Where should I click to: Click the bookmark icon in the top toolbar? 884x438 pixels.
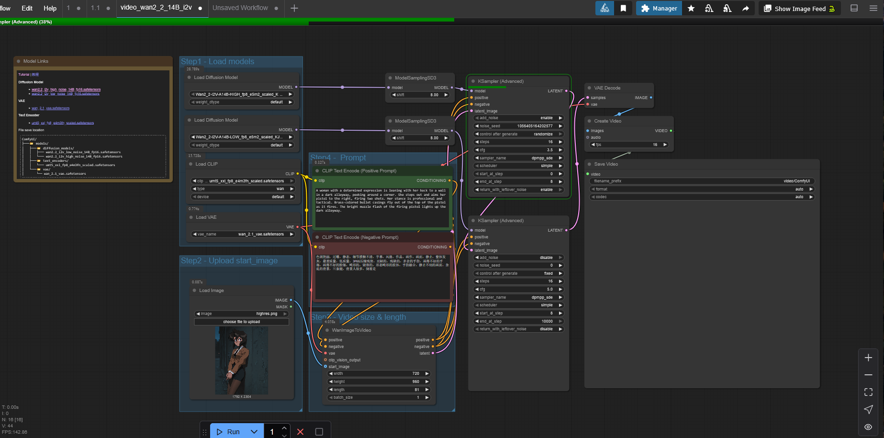[x=623, y=8]
